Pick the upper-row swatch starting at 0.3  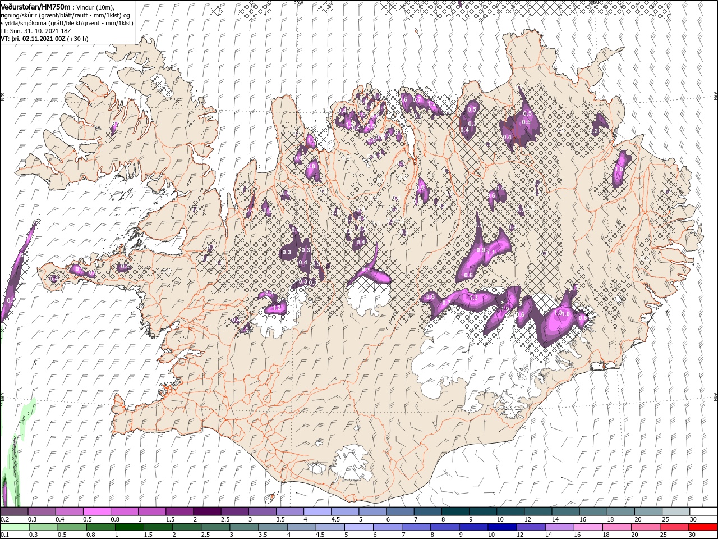coord(42,511)
